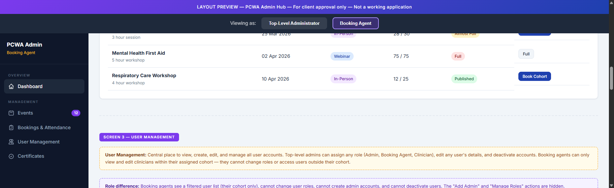Click the Events count badge 12
Image resolution: width=614 pixels, height=188 pixels.
tap(76, 113)
